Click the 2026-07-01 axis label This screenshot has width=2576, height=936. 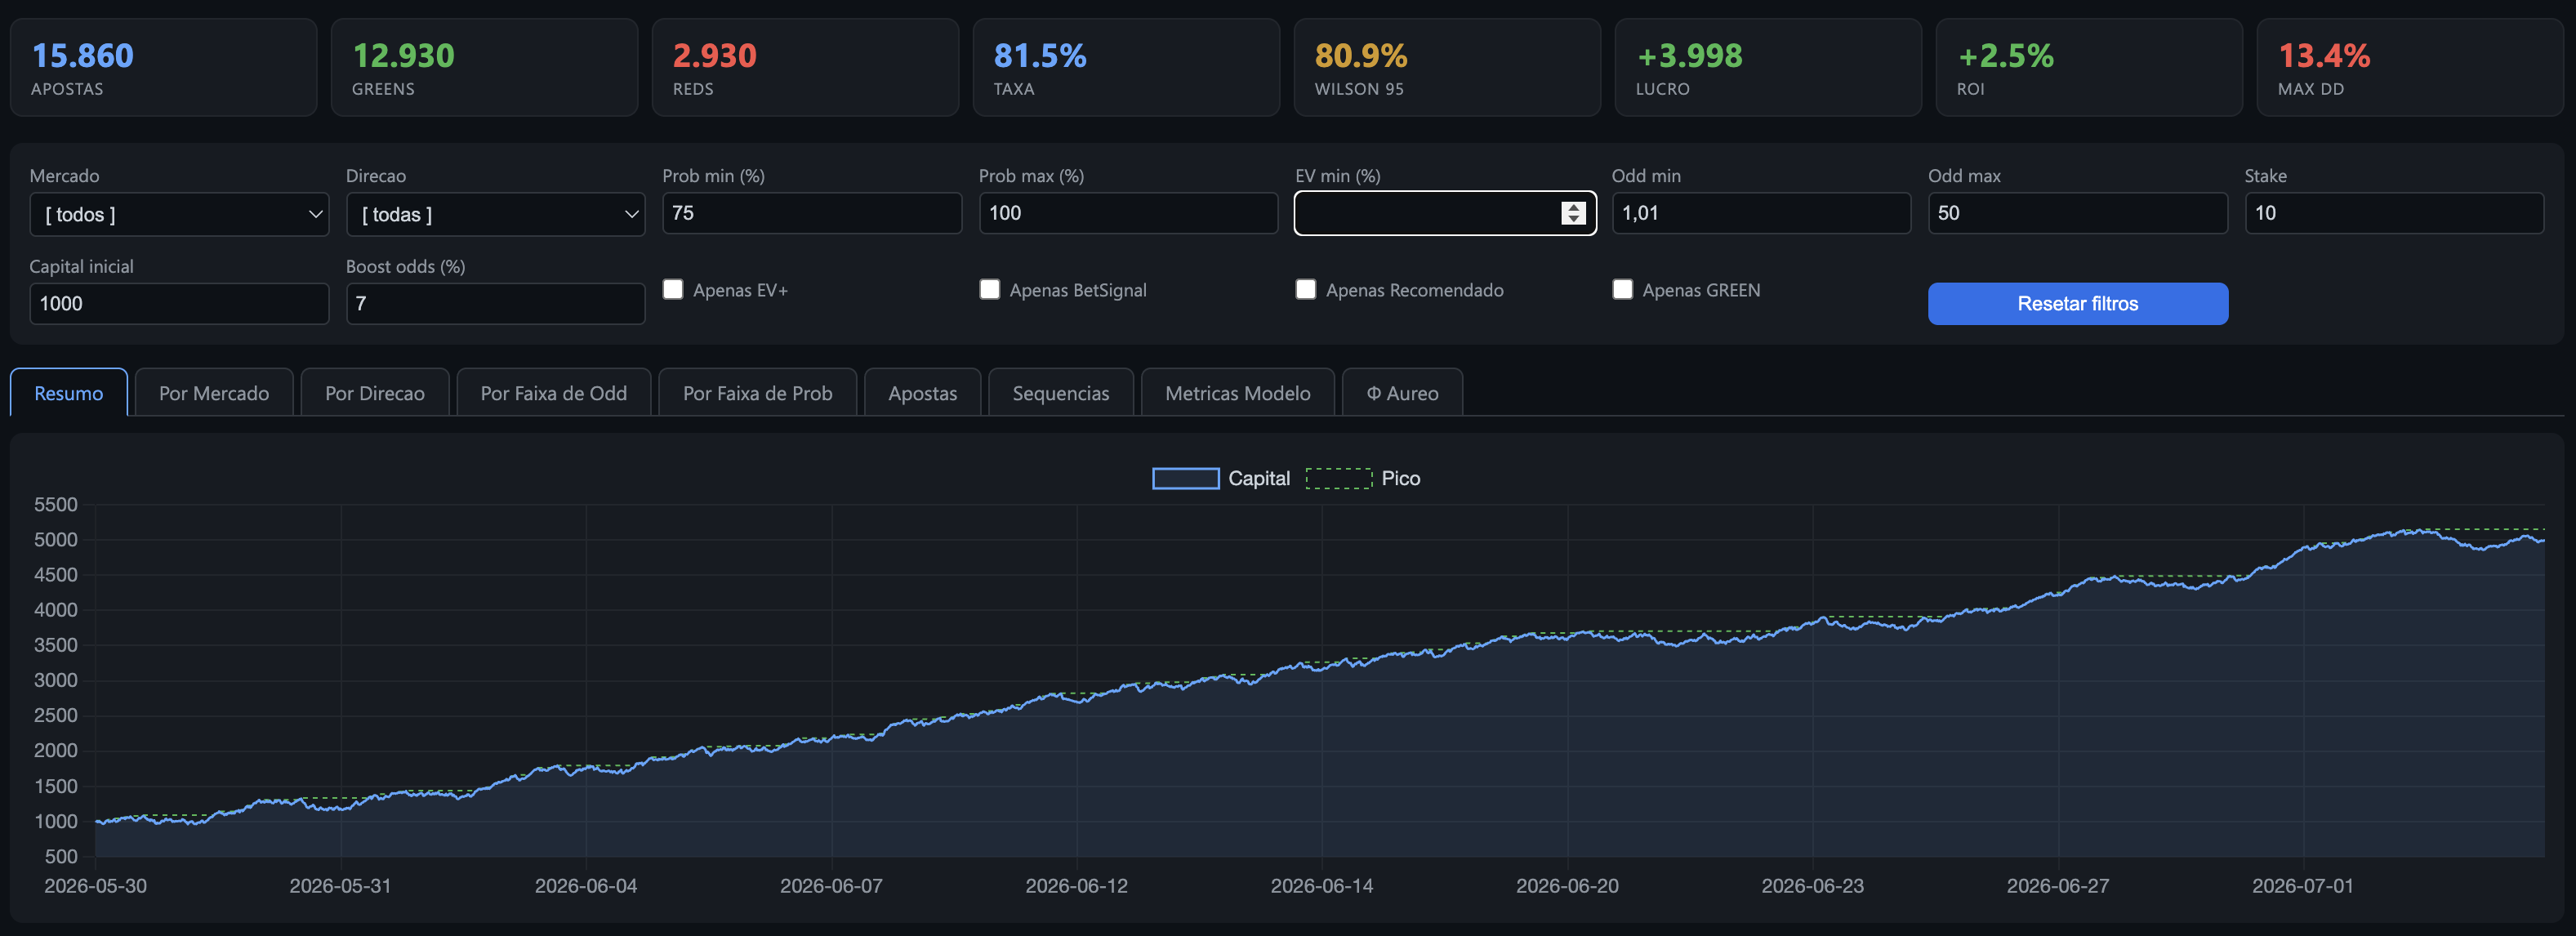coord(2302,886)
